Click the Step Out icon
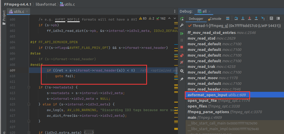The height and width of the screenshot is (134, 284). 256,19
